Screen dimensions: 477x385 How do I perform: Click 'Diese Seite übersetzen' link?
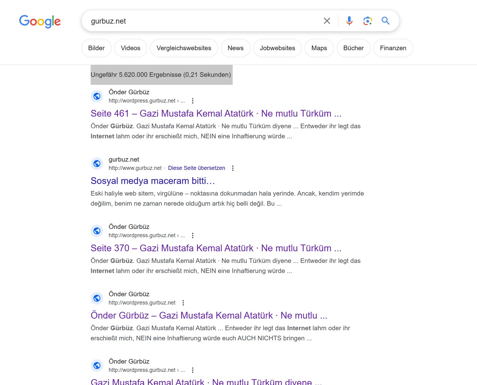197,168
